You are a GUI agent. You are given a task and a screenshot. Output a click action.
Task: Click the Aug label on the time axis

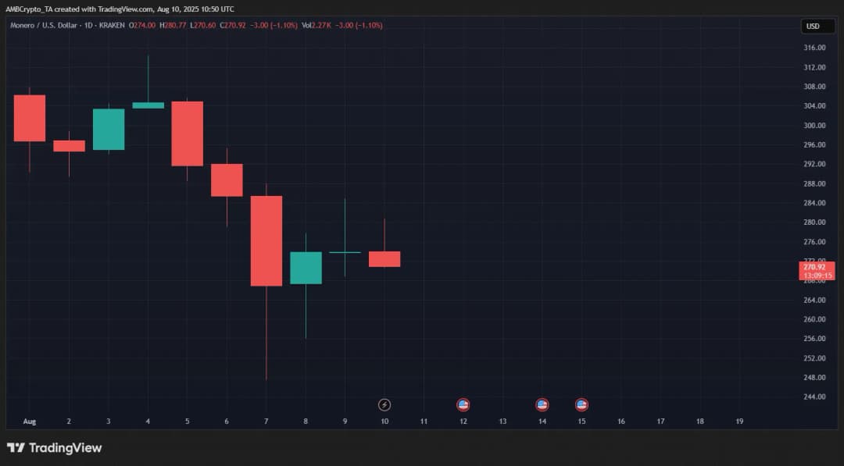click(x=30, y=422)
